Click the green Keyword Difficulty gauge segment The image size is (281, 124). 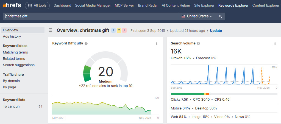87,74
